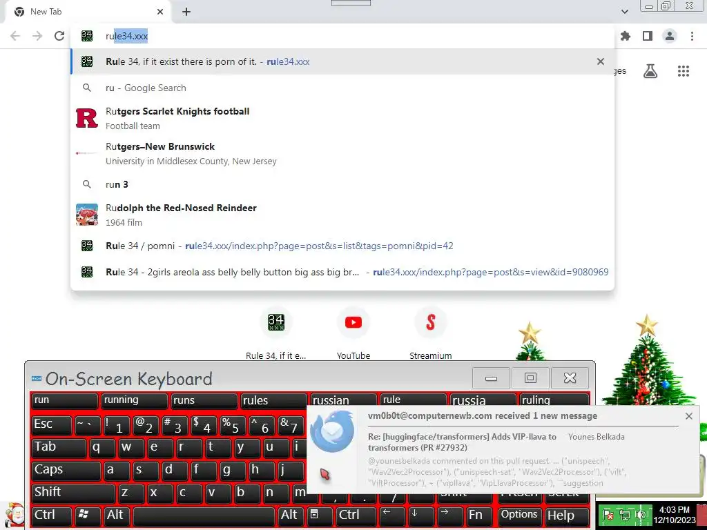Remove the highlighted top suggestion with X

tap(600, 61)
